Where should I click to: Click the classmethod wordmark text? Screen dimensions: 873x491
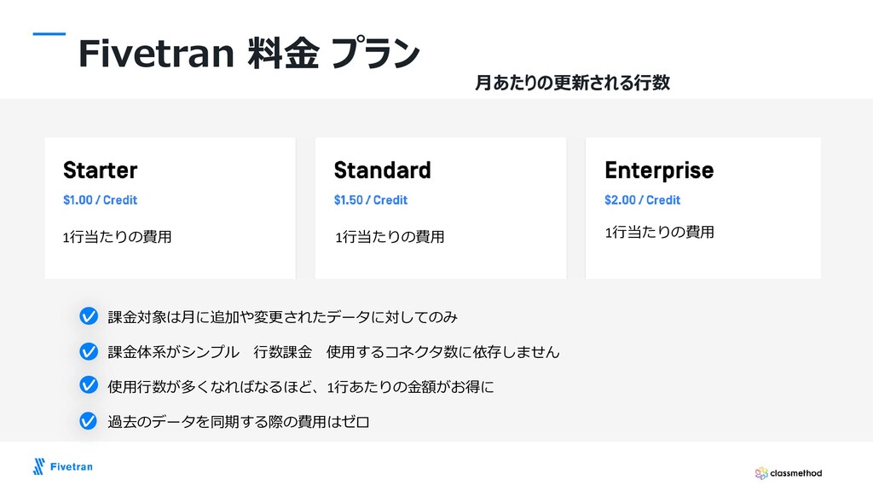[x=795, y=473]
